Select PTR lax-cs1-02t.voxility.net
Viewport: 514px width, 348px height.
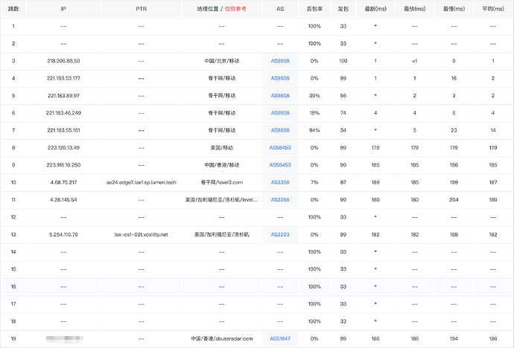142,234
